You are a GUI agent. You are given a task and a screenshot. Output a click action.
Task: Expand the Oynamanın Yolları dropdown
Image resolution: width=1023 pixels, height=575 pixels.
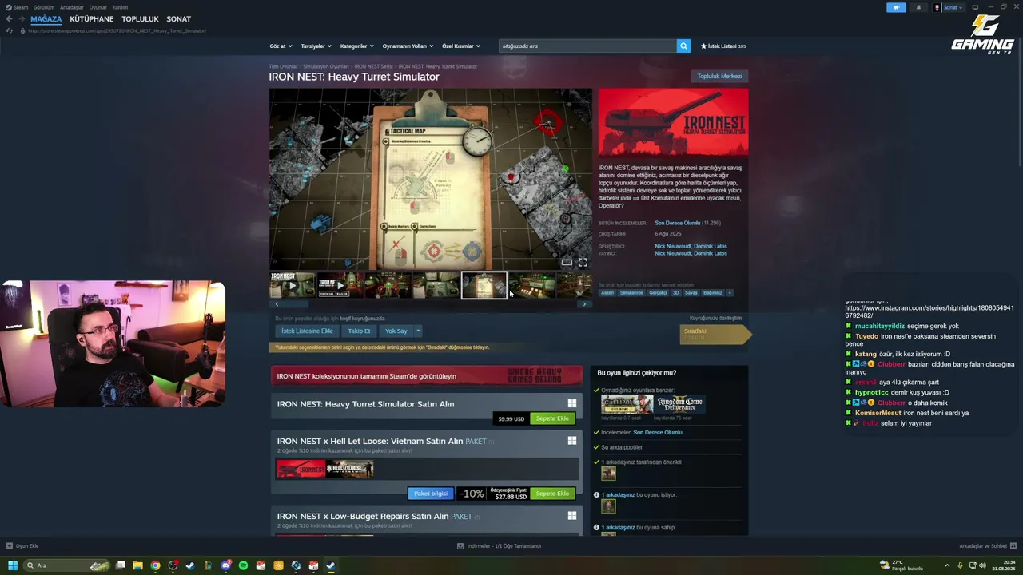[x=408, y=46]
